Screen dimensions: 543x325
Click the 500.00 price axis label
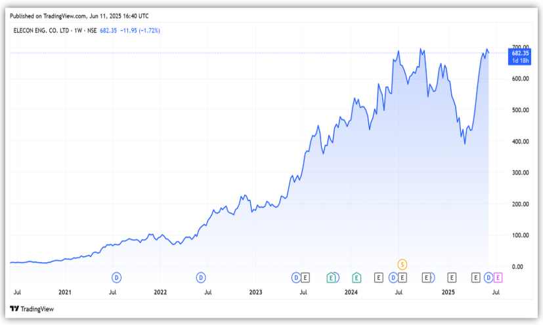[520, 110]
